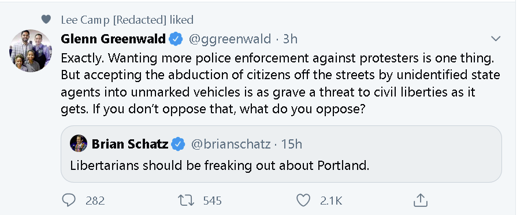Open the Glenn Greenwald display name link
524x215 pixels.
coord(113,39)
